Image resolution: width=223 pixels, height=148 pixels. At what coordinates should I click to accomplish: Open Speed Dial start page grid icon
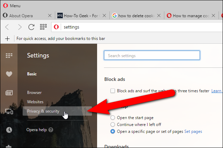tap(43, 27)
